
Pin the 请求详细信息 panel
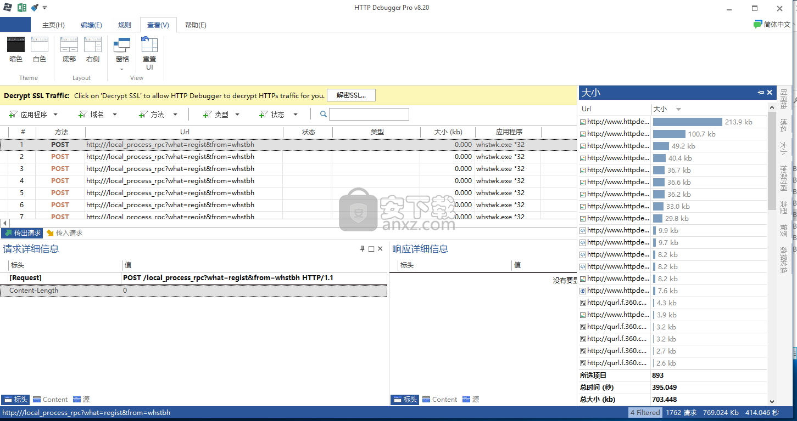[x=362, y=249]
